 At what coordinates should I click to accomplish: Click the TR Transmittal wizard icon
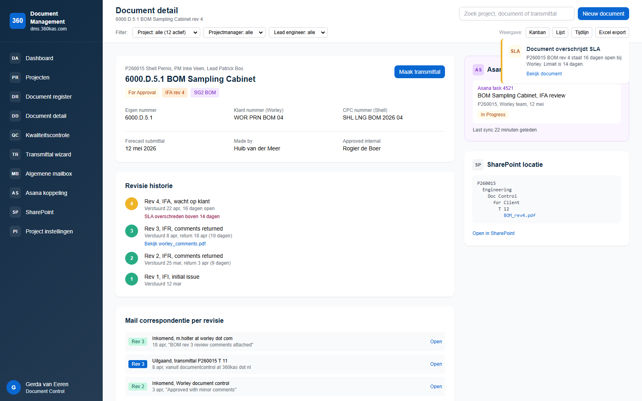pyautogui.click(x=15, y=154)
